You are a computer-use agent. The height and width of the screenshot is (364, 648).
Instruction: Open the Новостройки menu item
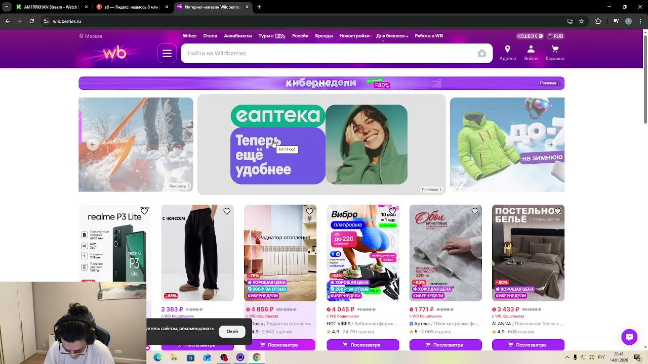click(354, 36)
